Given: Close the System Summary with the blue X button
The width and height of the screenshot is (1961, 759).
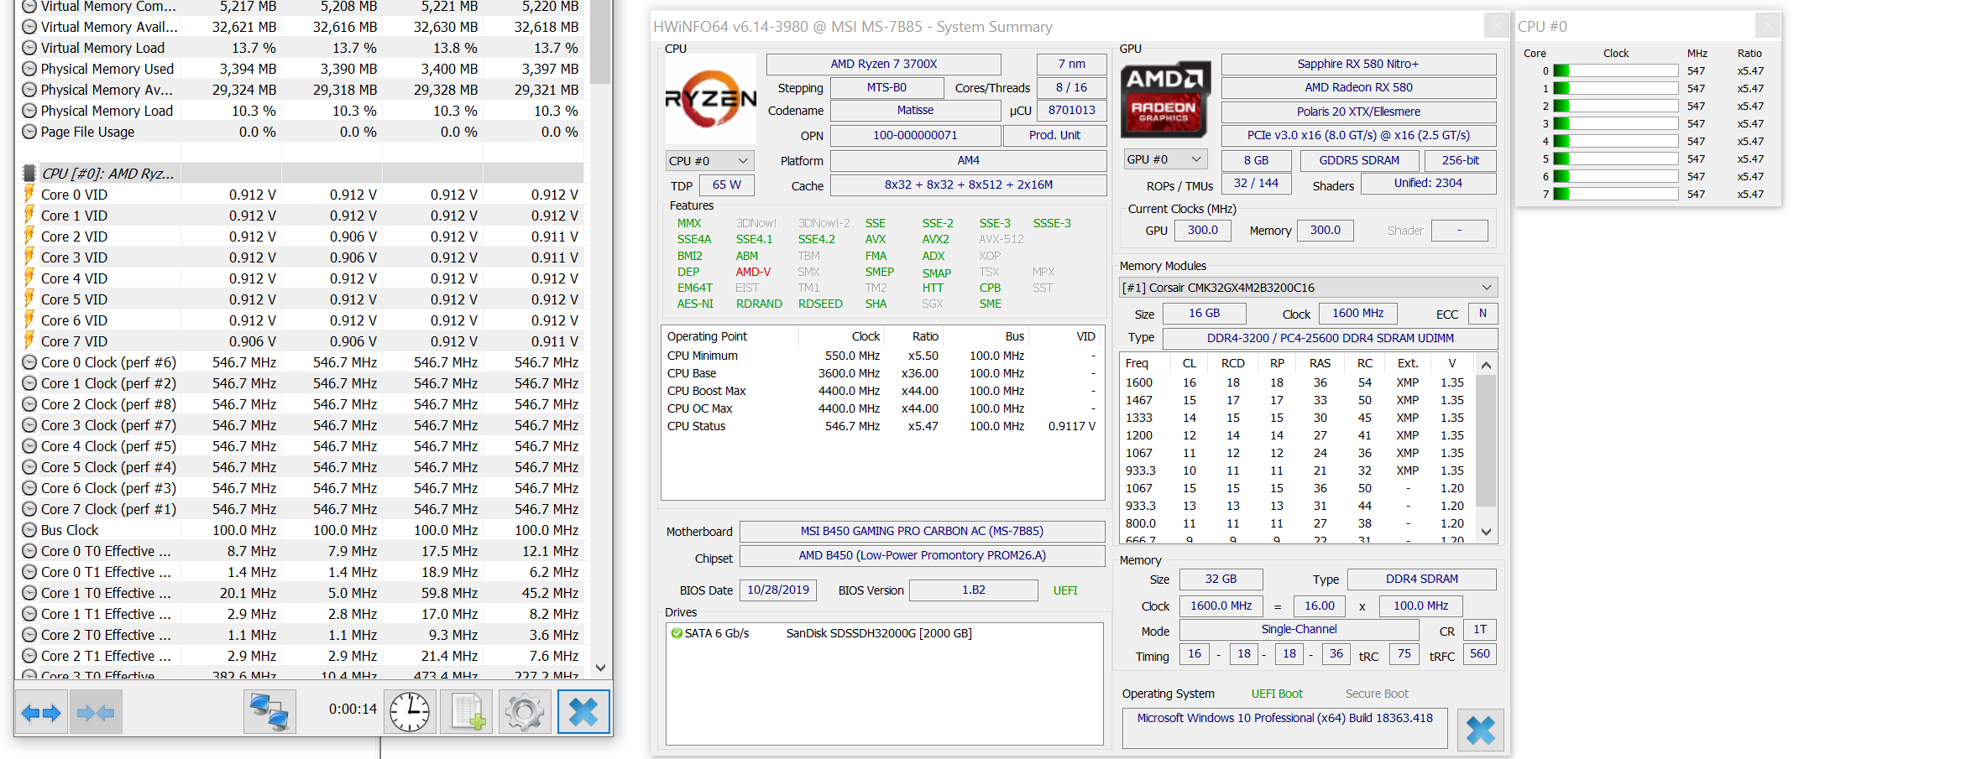Looking at the screenshot, I should click(1480, 730).
